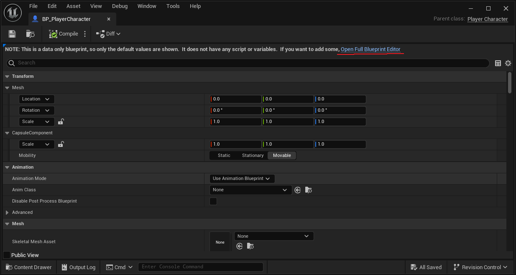Open the Revision Control menu
This screenshot has width=516, height=275.
(481, 267)
